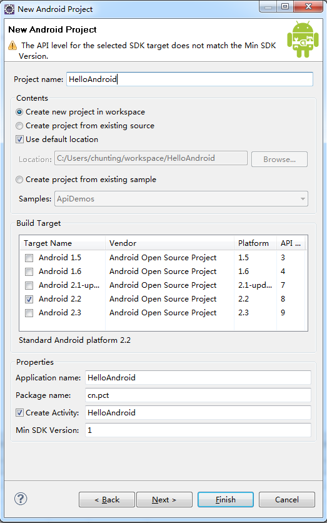Click the Next button
This screenshot has height=523, width=327.
[164, 500]
